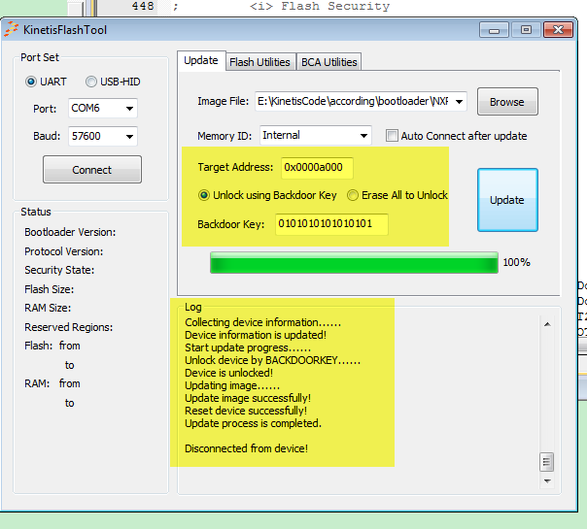Click log line 'Disconnected from device!'
587x529 pixels.
pyautogui.click(x=246, y=448)
